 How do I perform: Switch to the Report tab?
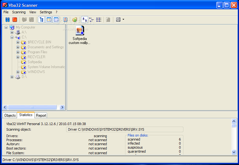pyautogui.click(x=41, y=115)
